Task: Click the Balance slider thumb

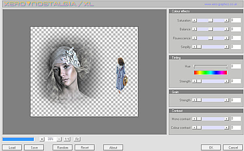Action: 211,29
